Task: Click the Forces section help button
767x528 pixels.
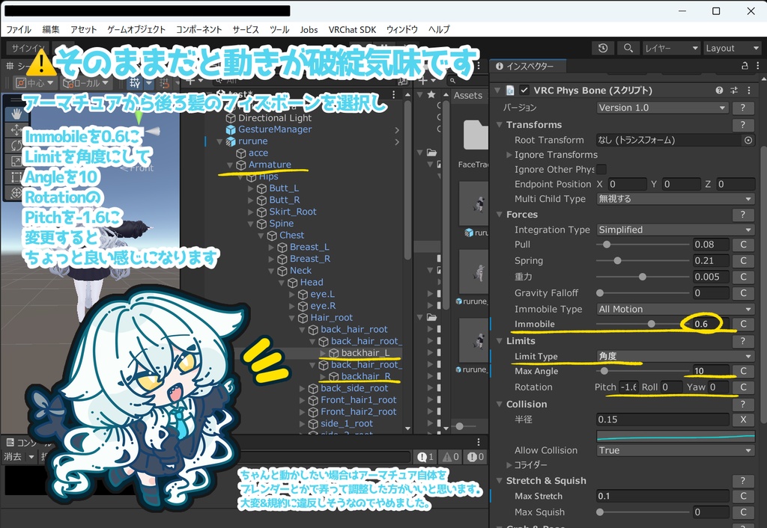Action: (742, 215)
